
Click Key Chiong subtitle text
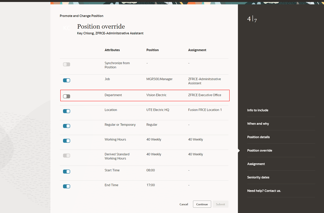tap(110, 33)
